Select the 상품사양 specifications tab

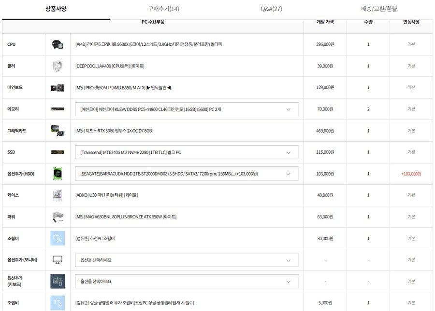tap(56, 9)
